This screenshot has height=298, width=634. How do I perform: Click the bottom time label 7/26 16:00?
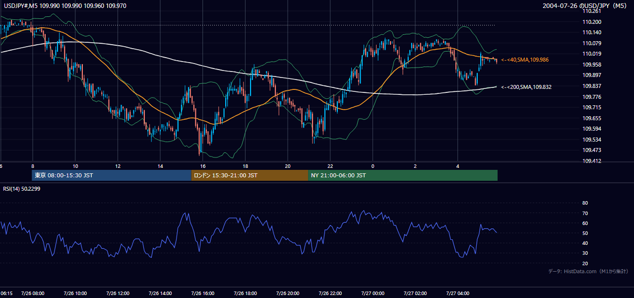pos(203,294)
